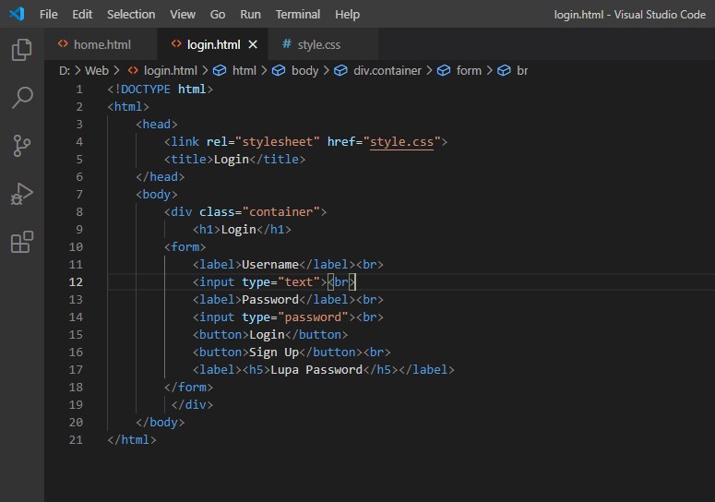Image resolution: width=715 pixels, height=502 pixels.
Task: Follow the style.css link in href attribute
Action: [x=401, y=142]
